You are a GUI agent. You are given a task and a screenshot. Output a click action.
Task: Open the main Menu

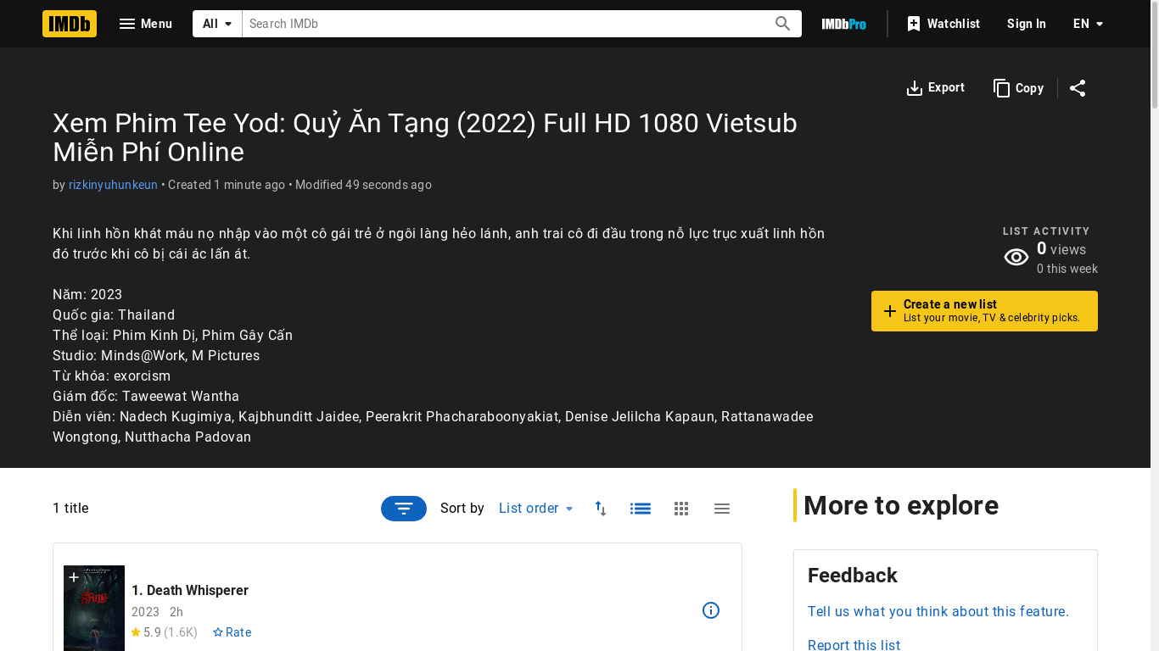tap(146, 24)
